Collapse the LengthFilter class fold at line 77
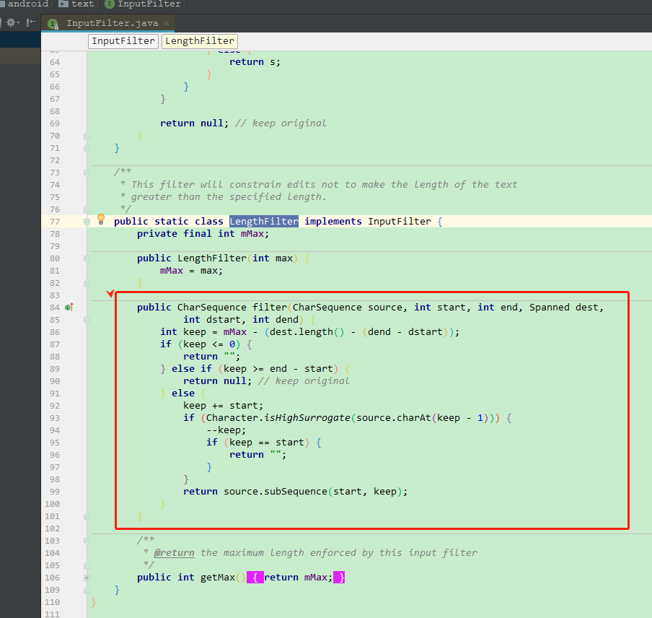Image resolution: width=652 pixels, height=618 pixels. pos(87,222)
